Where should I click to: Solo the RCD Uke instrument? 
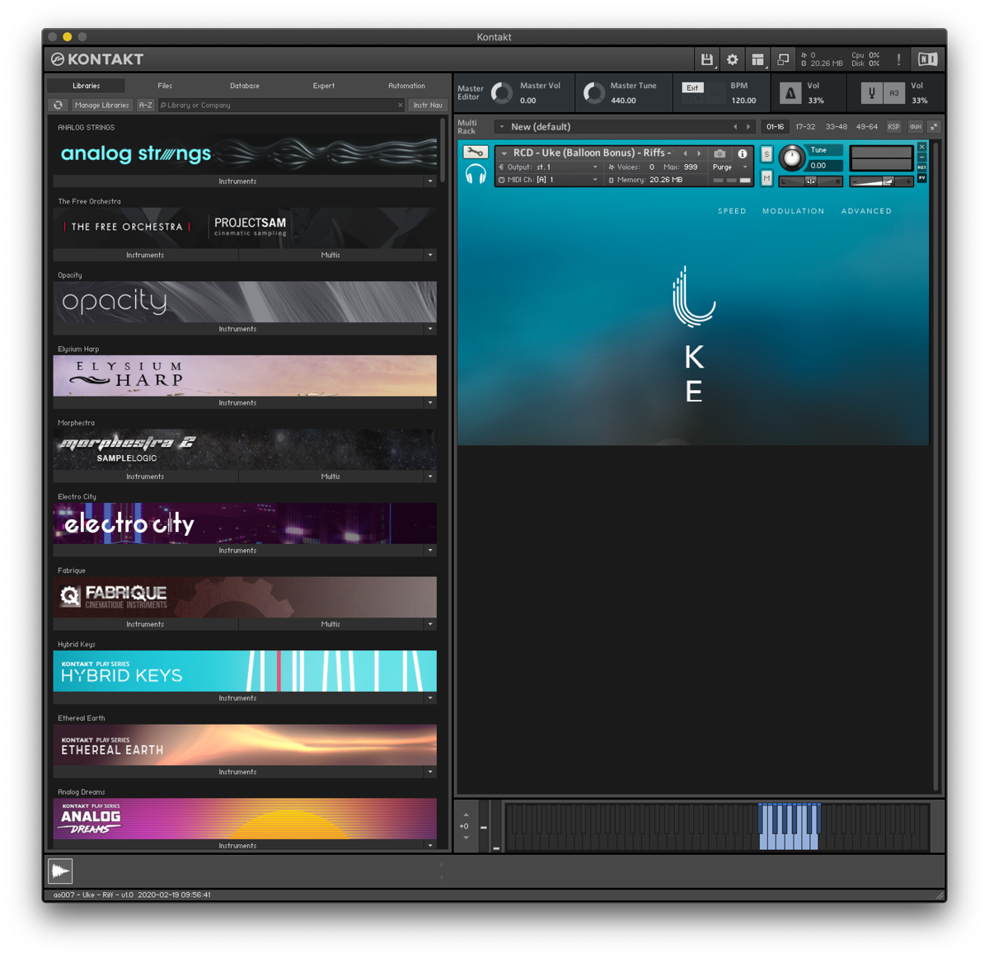(x=766, y=154)
